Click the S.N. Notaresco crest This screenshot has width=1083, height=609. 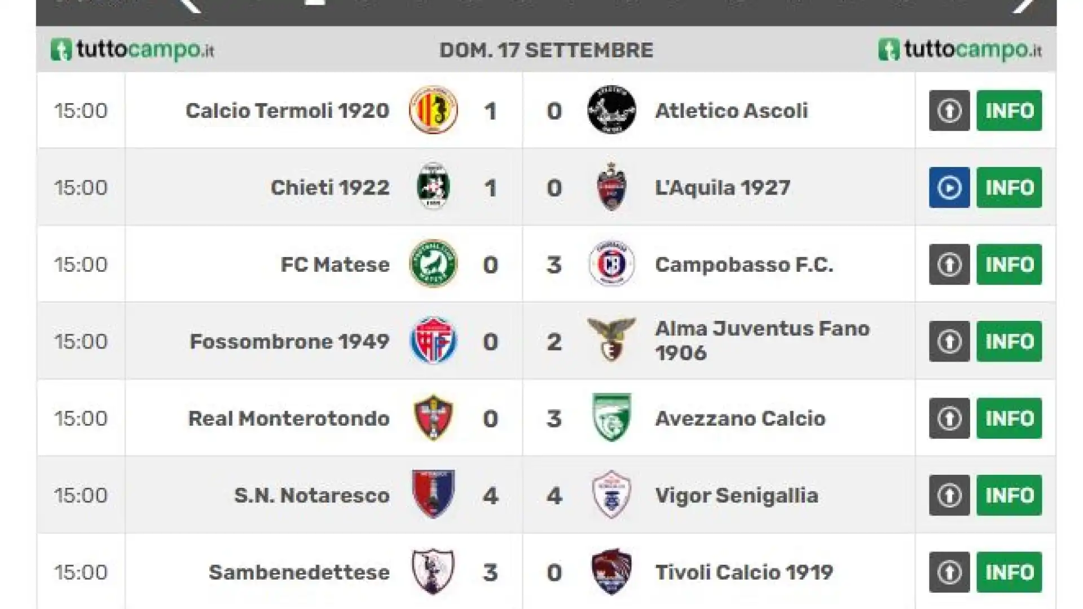click(x=433, y=495)
